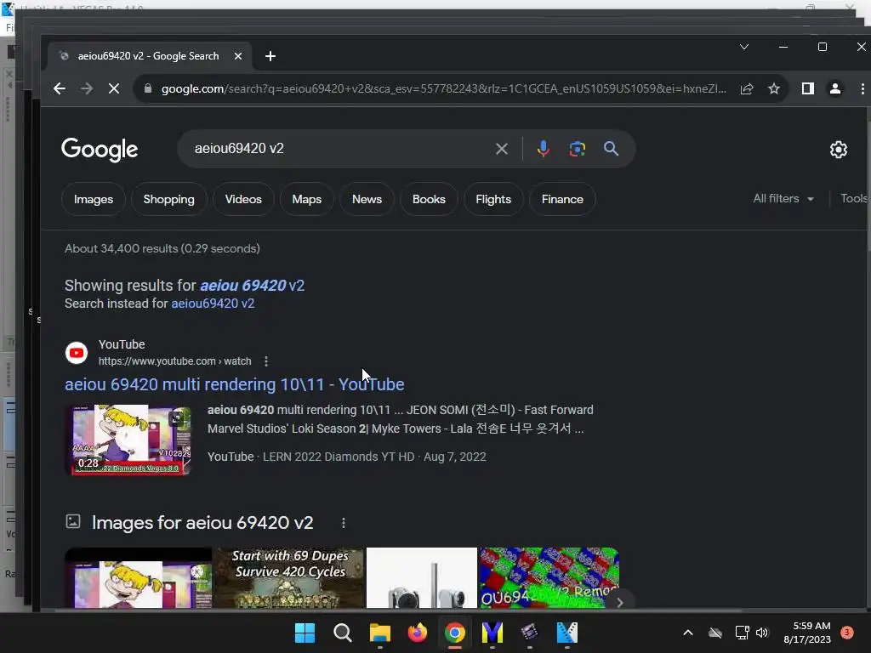Open Google quick settings gear
The image size is (871, 653).
coord(838,150)
